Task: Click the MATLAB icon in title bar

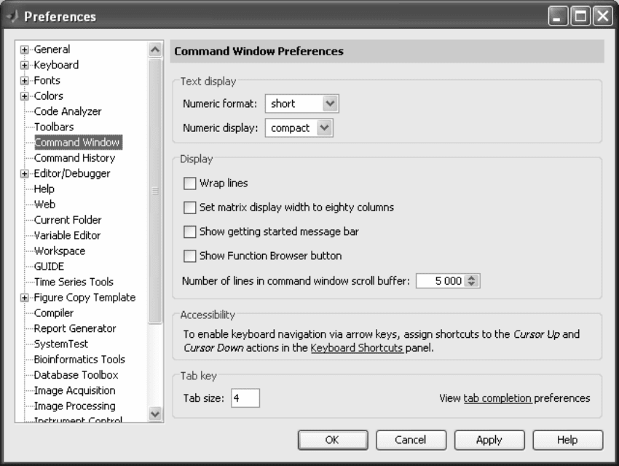Action: [x=13, y=16]
